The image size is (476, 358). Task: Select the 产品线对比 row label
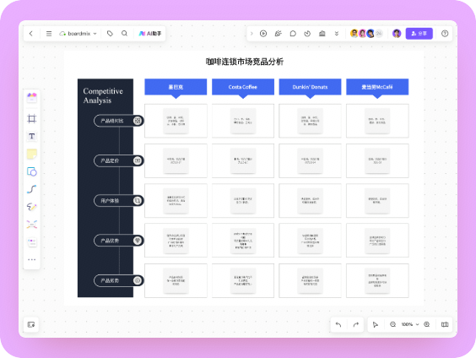119,121
